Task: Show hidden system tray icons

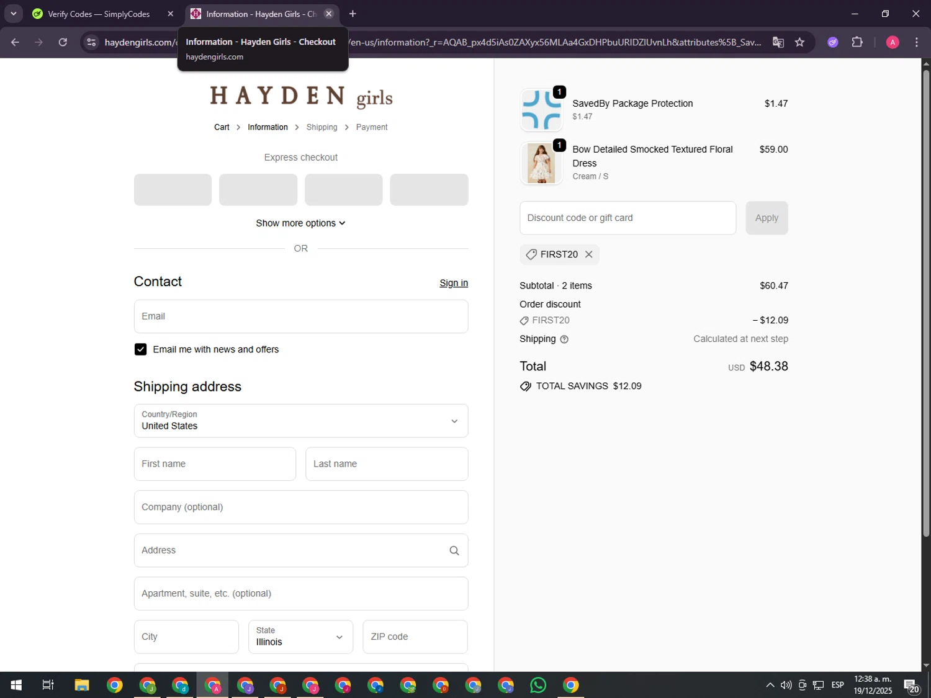Action: (770, 685)
